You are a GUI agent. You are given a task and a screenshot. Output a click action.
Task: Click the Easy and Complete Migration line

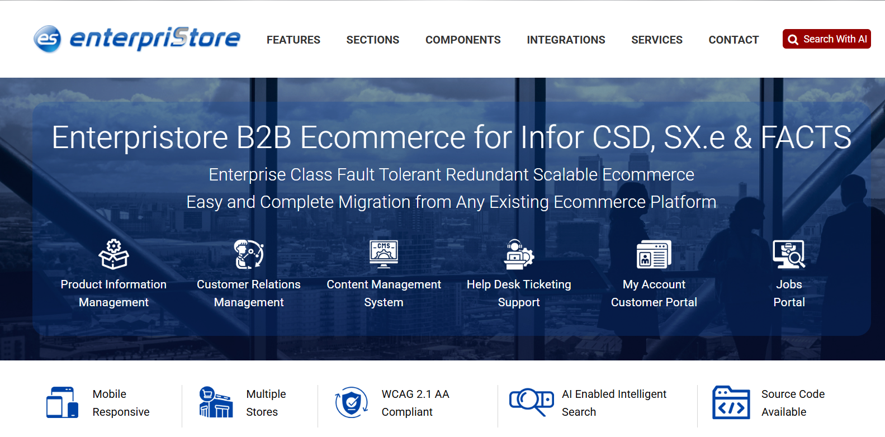pos(451,202)
